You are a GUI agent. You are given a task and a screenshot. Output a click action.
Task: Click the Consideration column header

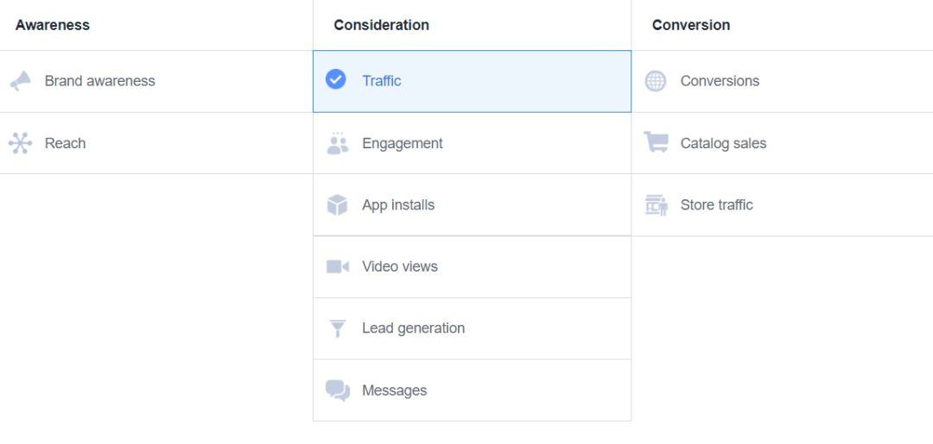tap(382, 25)
